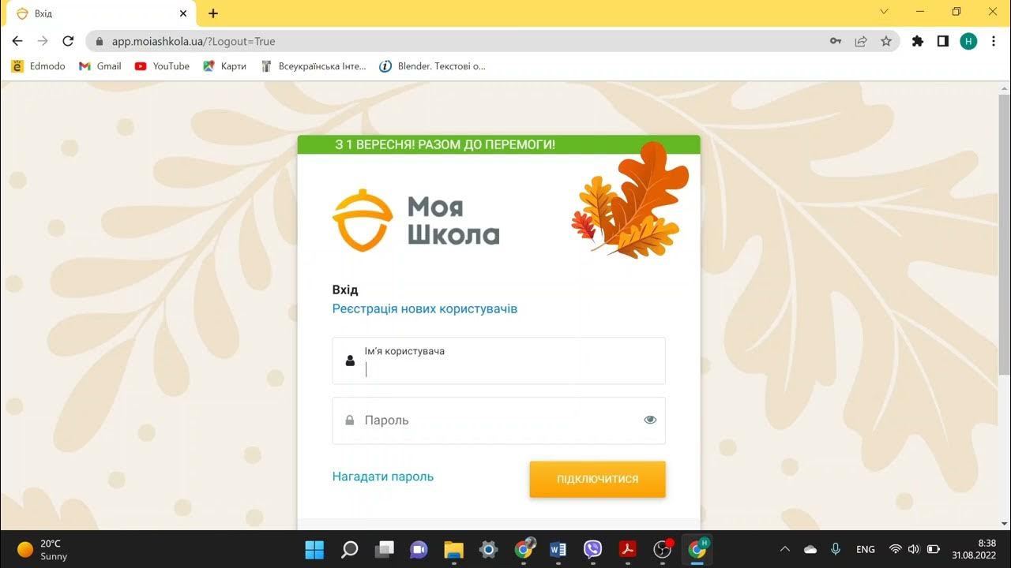Image resolution: width=1011 pixels, height=568 pixels.
Task: Open the saved passwords key icon
Action: pyautogui.click(x=836, y=41)
